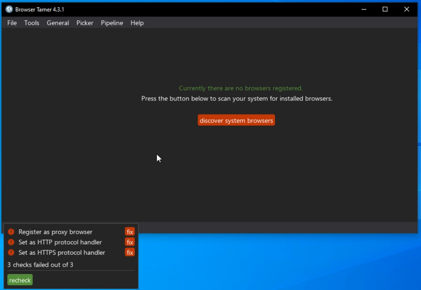Click the green recheck button

(20, 280)
